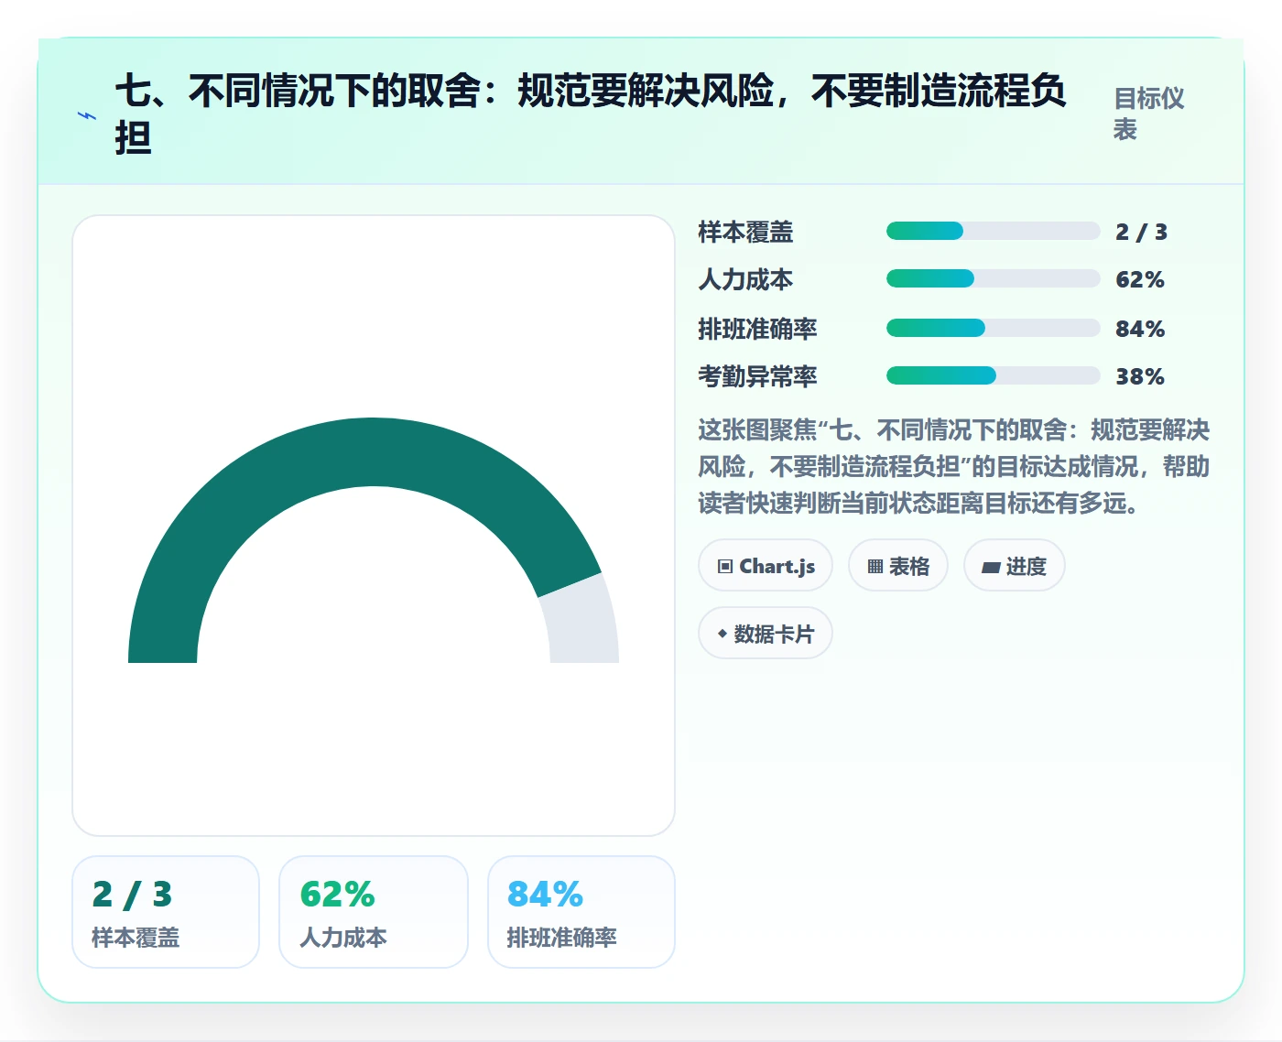Click the grid icon in 表格 tag

875,567
